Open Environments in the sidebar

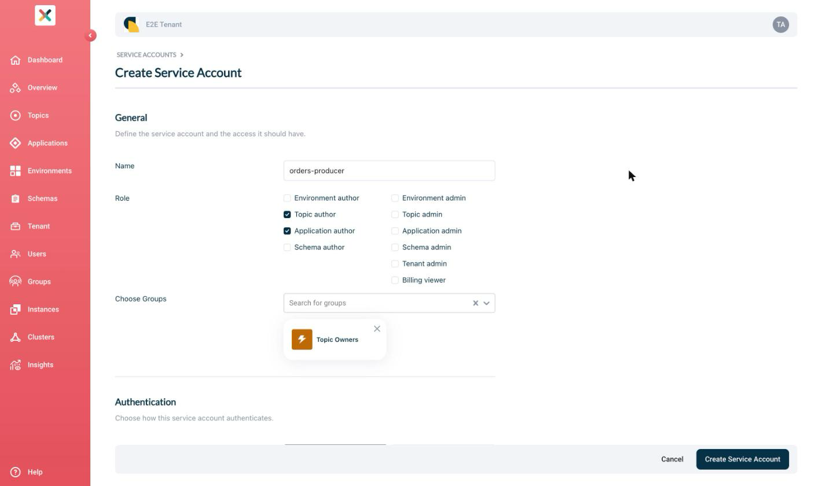click(x=50, y=171)
